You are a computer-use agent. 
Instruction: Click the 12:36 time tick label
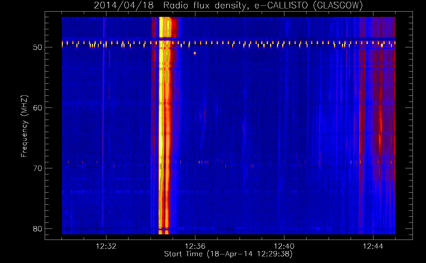point(195,246)
